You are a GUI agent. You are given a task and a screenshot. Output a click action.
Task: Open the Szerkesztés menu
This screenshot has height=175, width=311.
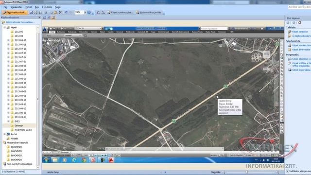pos(17,7)
